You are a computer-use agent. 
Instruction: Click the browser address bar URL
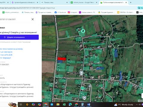(x=27, y=8)
